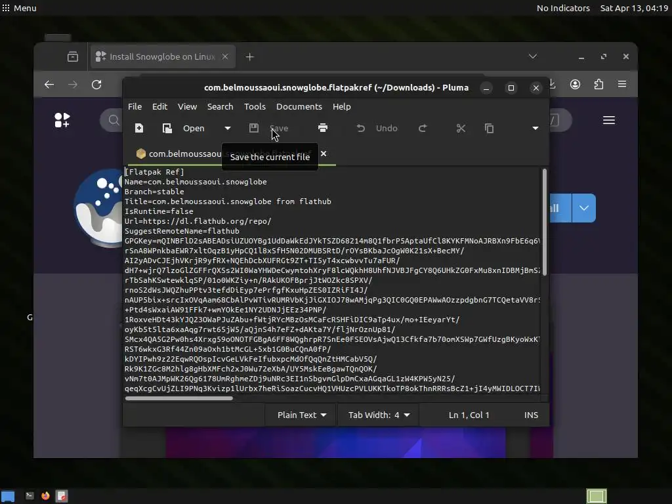Open the browser list all tabs chevron
This screenshot has height=504, width=672.
[533, 56]
